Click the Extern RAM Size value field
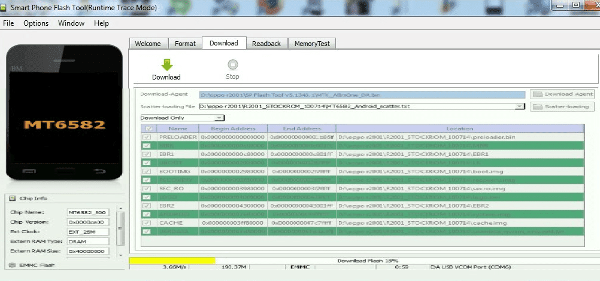Image resolution: width=600 pixels, height=281 pixels. pos(88,251)
